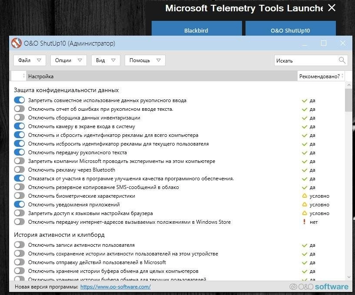Screen dimensions: 355x295
Task: Enable 'Запретить доступ к языковым настройкам браузера'
Action: [19, 213]
